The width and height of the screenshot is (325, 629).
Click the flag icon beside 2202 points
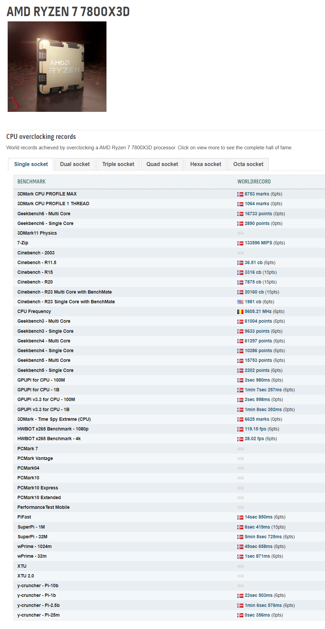(240, 371)
